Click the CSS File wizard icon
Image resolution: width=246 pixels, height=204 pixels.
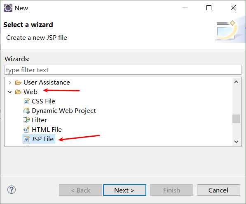pos(26,101)
